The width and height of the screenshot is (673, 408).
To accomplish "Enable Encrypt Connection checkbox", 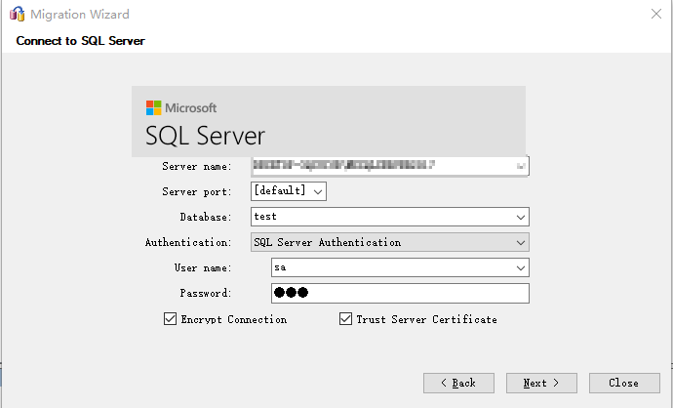I will (170, 318).
